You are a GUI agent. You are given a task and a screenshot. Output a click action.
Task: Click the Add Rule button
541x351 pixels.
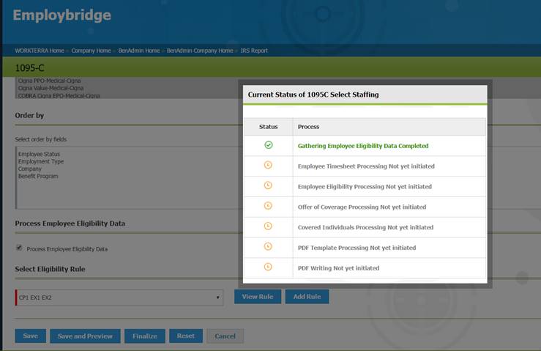(307, 297)
